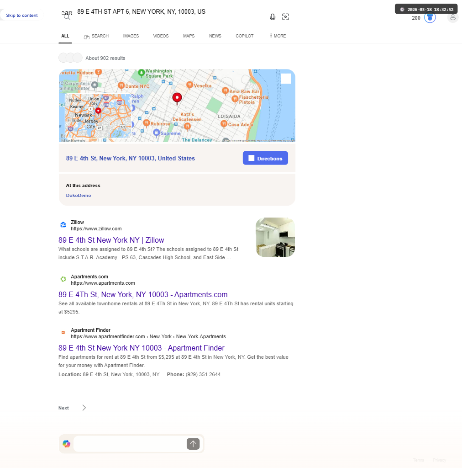This screenshot has height=468, width=462.
Task: Switch to the VIDEOS tab
Action: (x=161, y=36)
